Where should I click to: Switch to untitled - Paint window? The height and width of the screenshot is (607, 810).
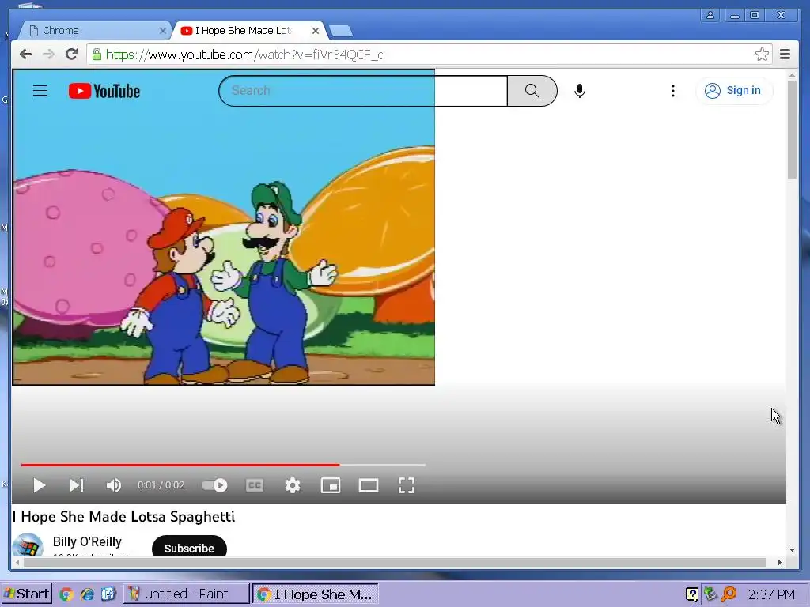click(x=186, y=594)
